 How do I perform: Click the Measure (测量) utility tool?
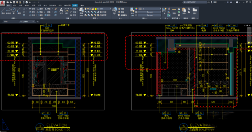pyautogui.click(x=174, y=10)
